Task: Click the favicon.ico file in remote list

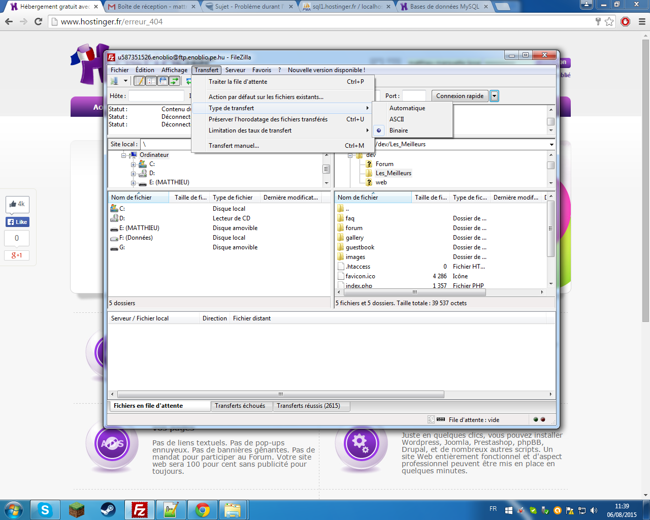Action: tap(360, 276)
